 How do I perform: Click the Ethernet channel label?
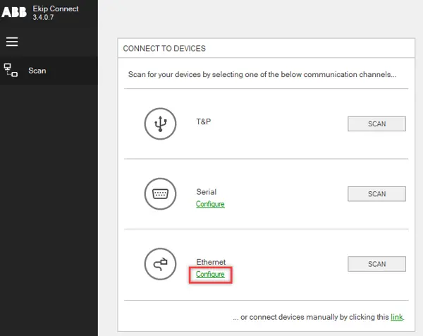click(211, 262)
